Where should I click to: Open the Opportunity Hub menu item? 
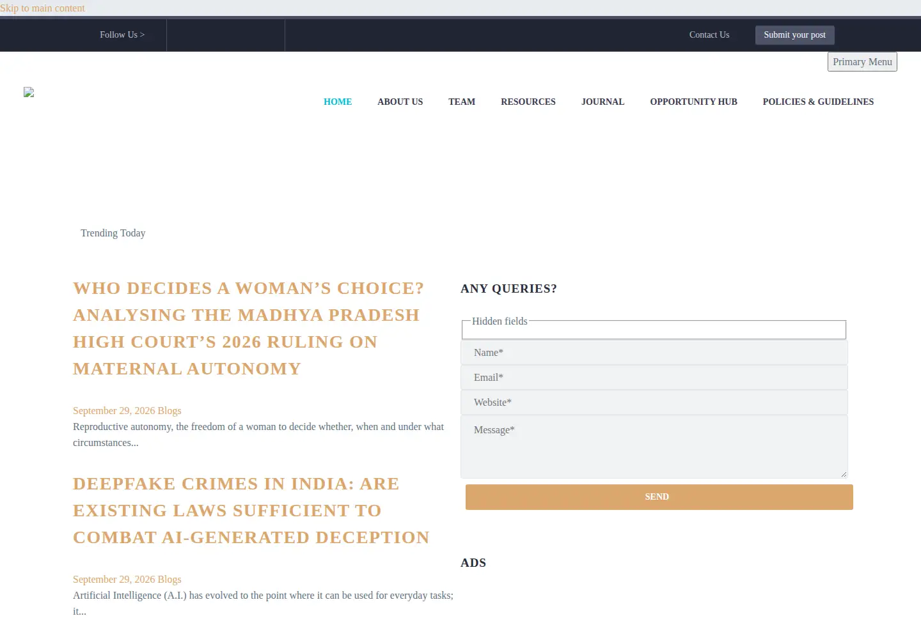click(x=694, y=102)
